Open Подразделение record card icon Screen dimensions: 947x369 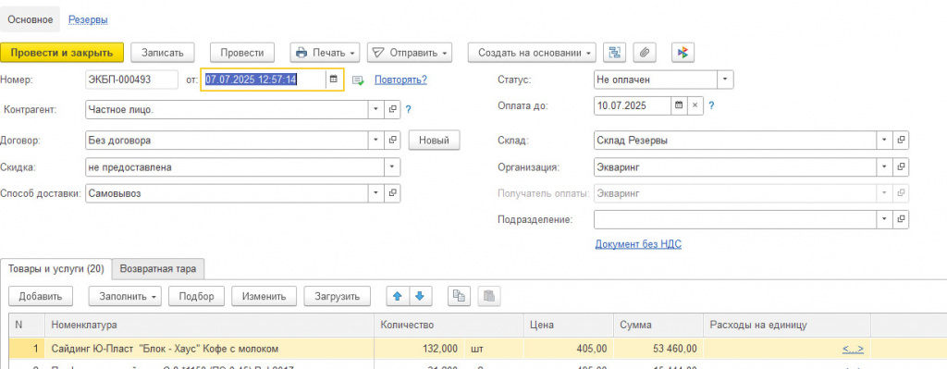tap(901, 219)
